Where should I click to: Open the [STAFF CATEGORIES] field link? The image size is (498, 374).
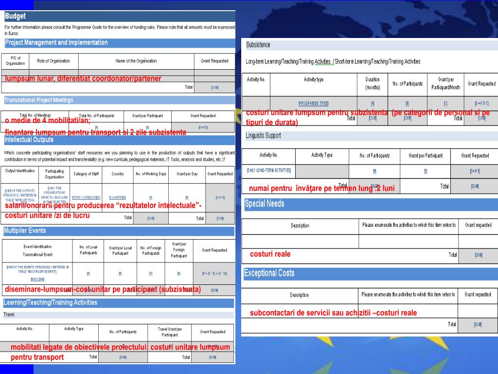(x=86, y=198)
